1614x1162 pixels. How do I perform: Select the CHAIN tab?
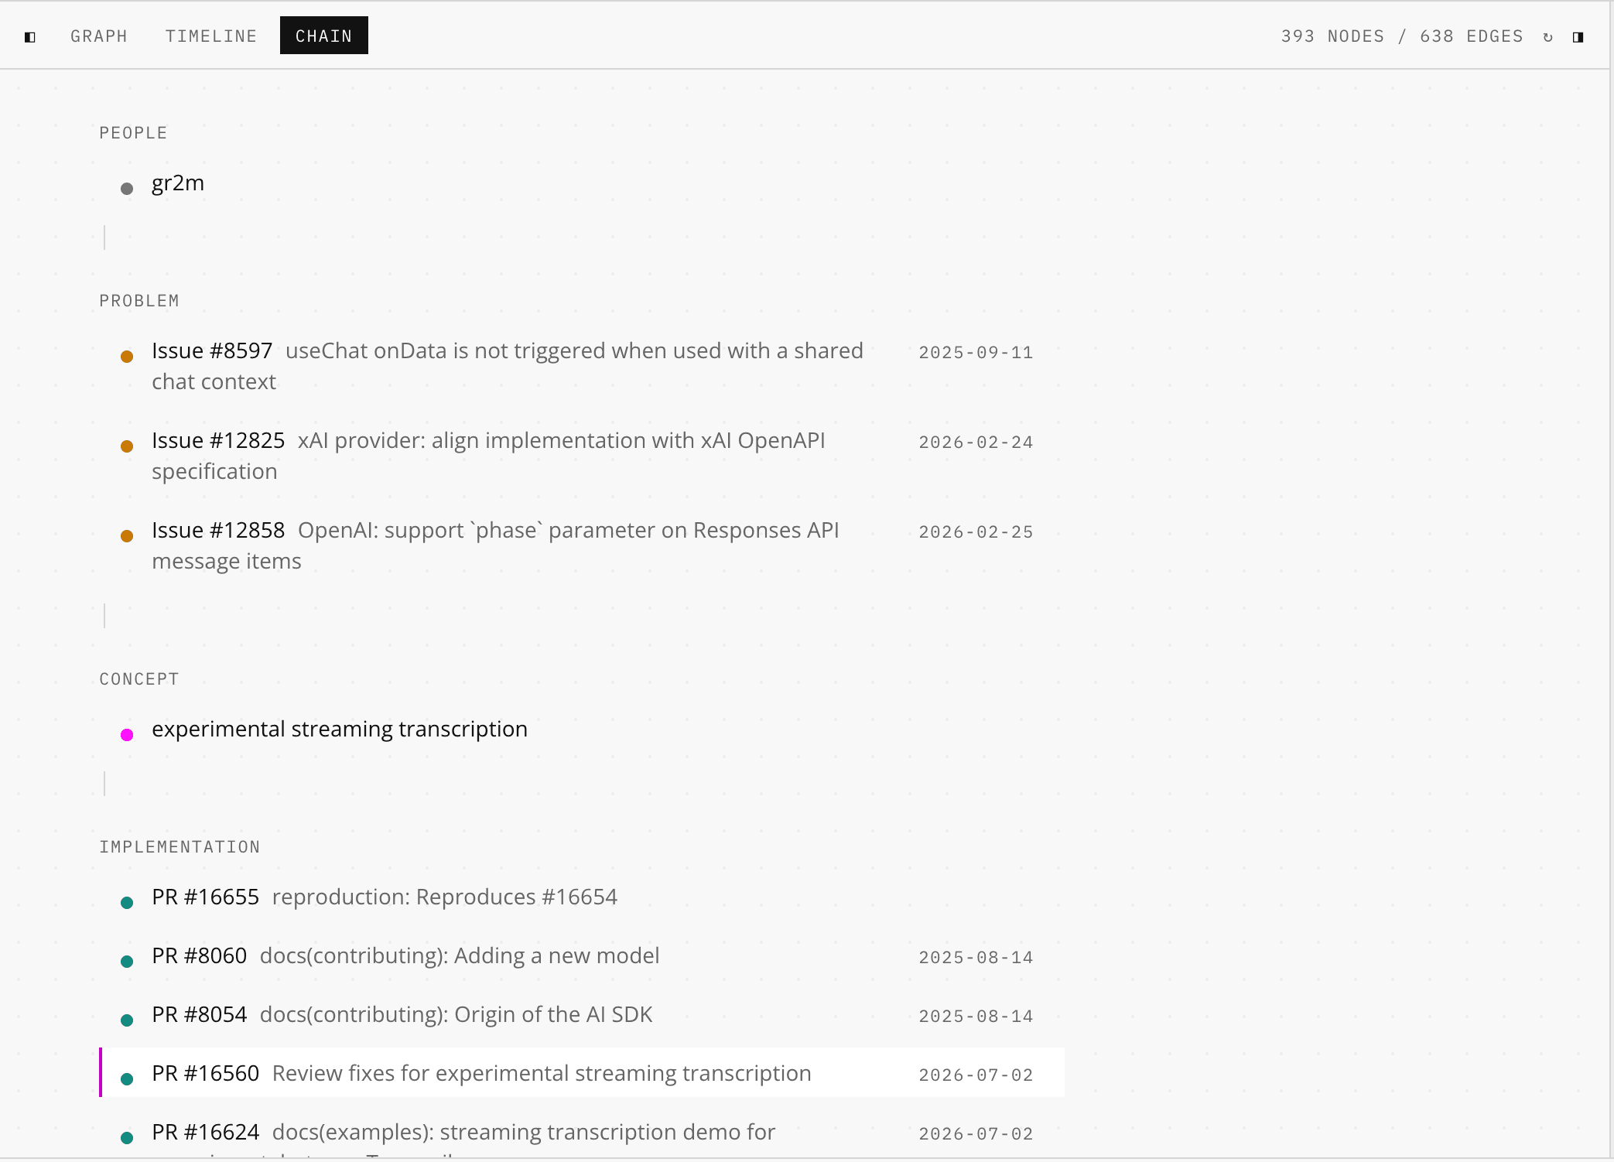tap(324, 36)
